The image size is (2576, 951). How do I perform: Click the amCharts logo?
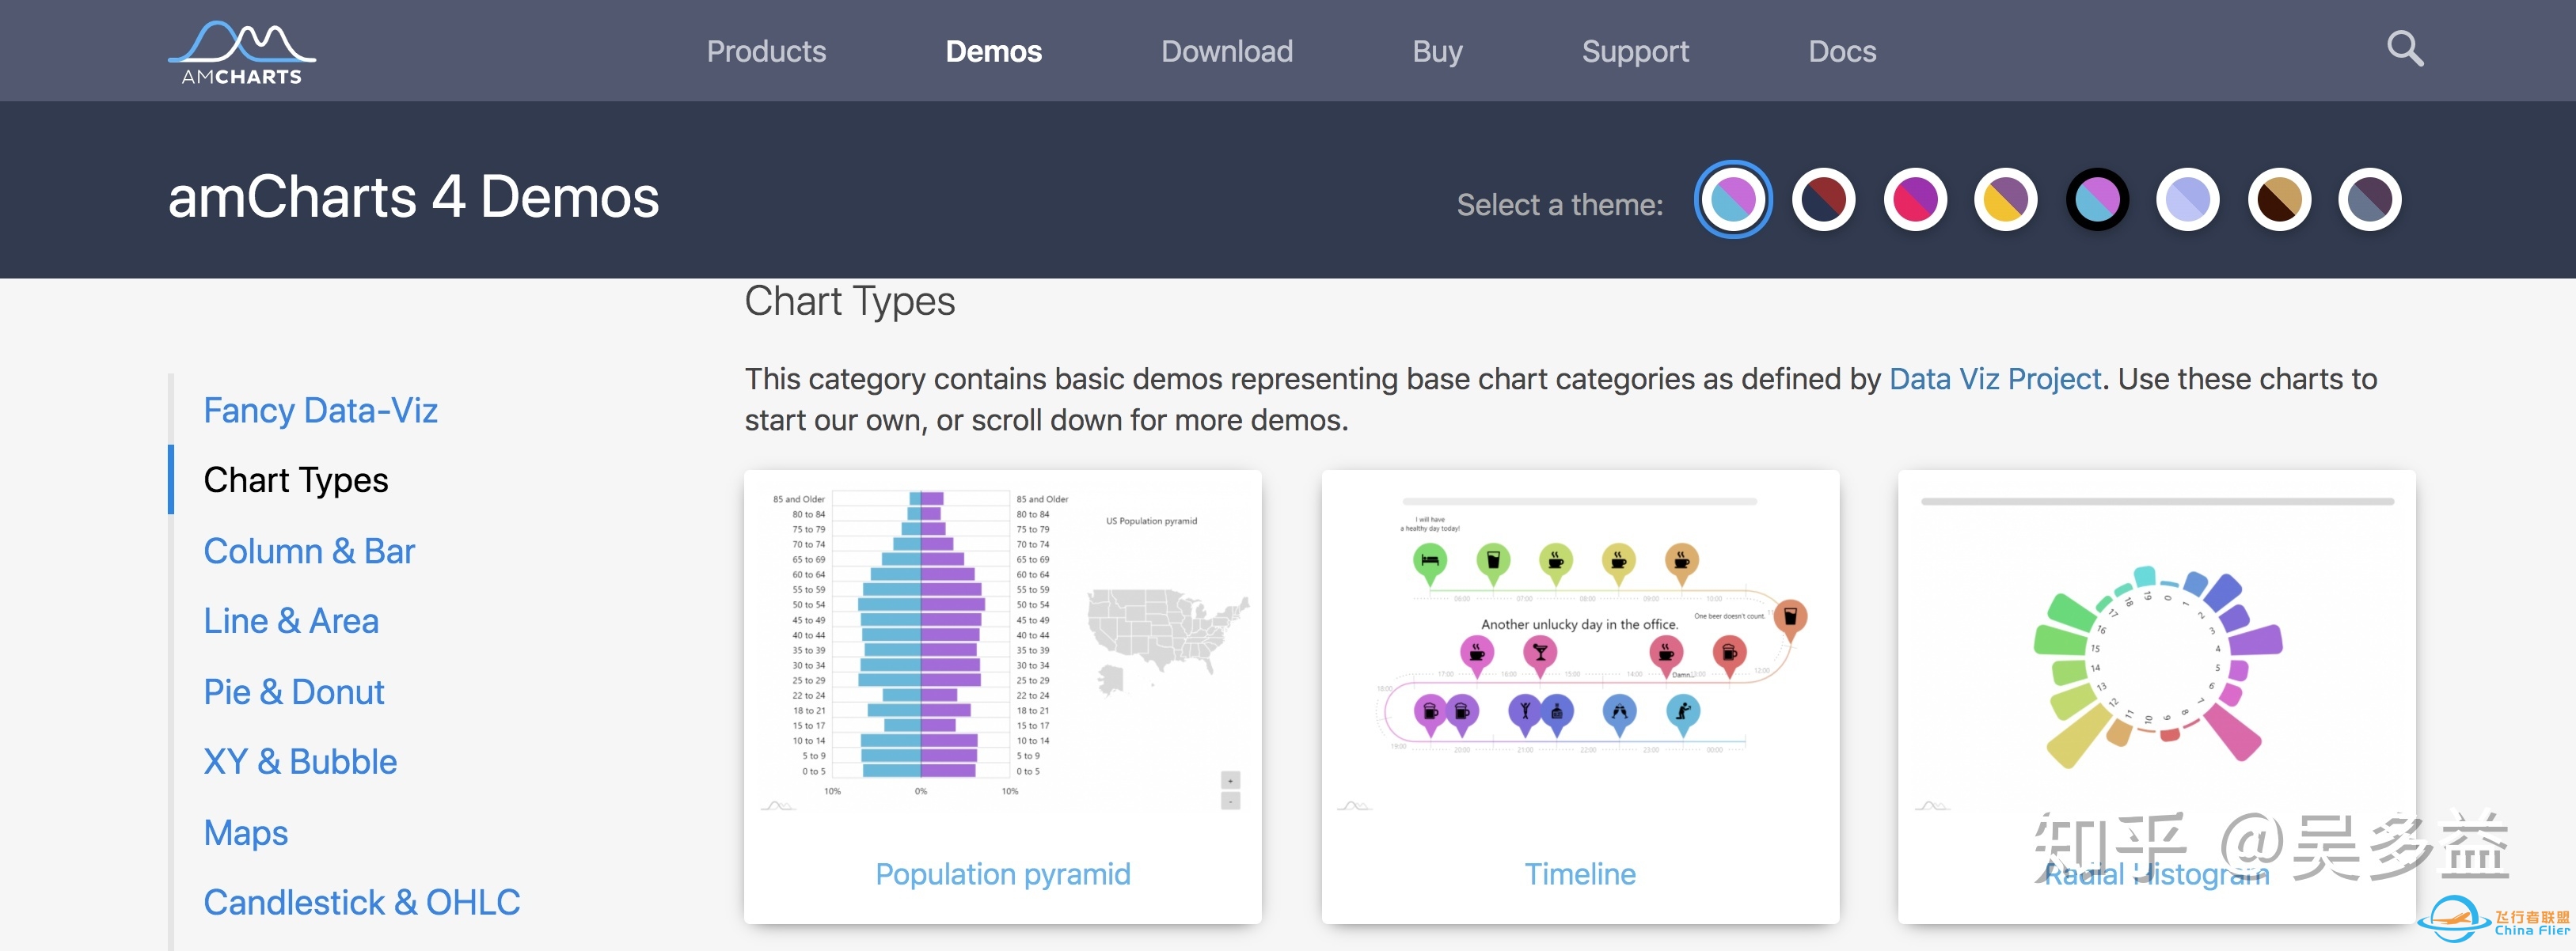click(241, 52)
